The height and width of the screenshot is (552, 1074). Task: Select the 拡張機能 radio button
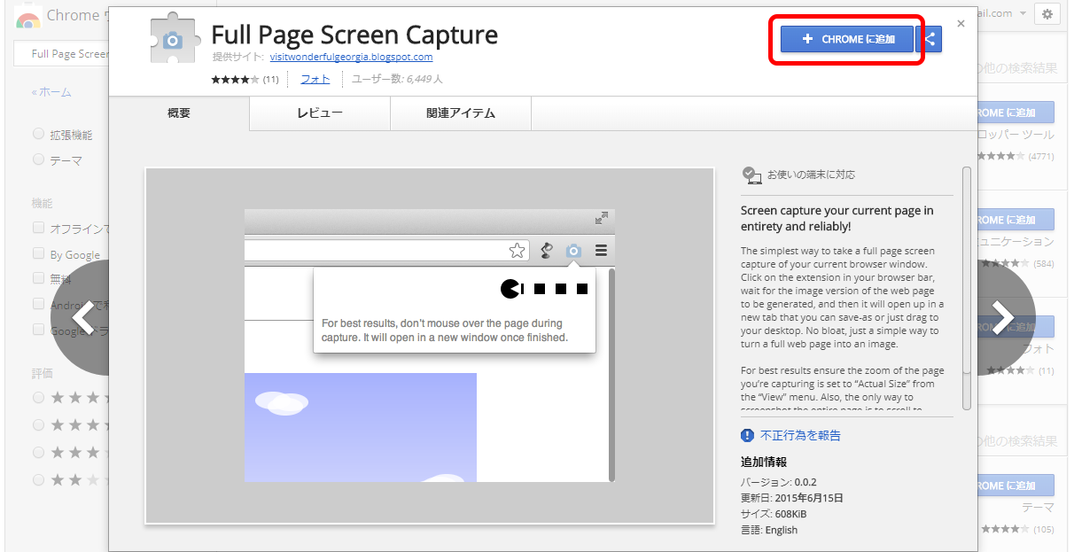point(38,135)
